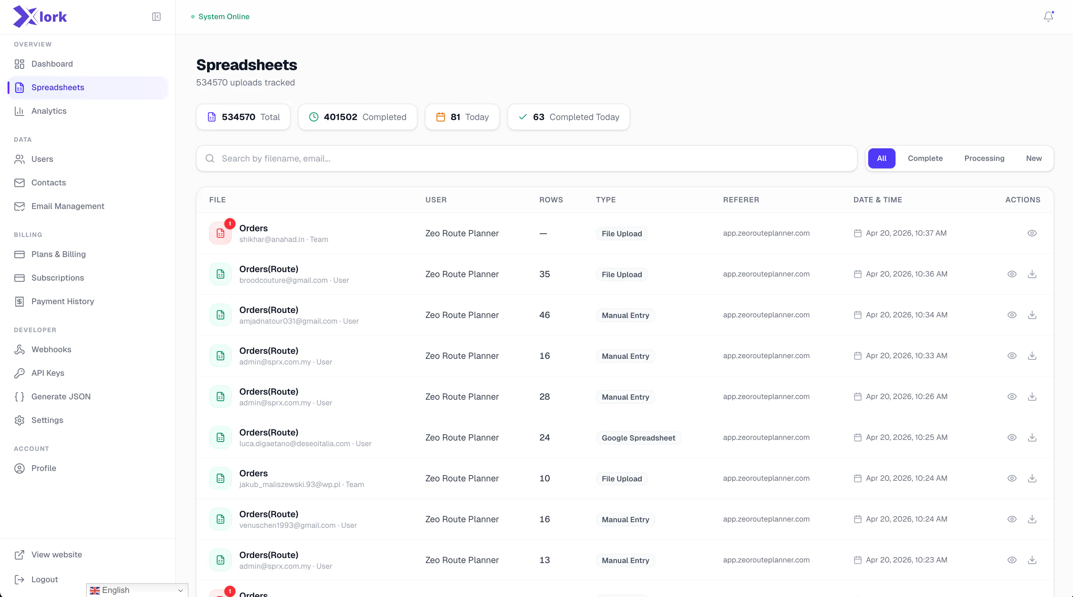Download the 10:26 AM file
Image resolution: width=1073 pixels, height=597 pixels.
pos(1032,397)
